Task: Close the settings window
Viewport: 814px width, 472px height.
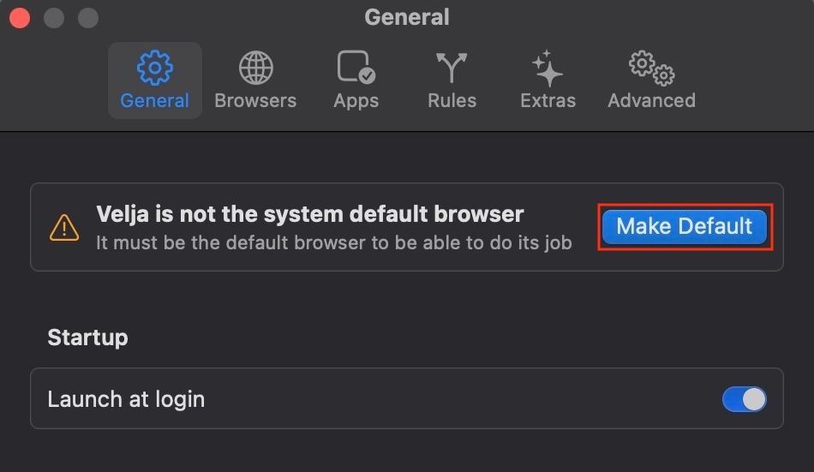Action: (20, 17)
